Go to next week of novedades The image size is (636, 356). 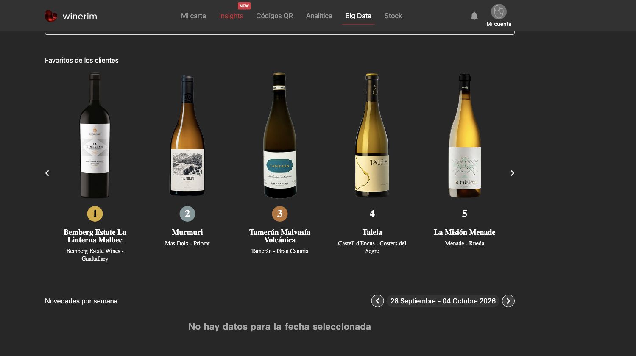[508, 301]
